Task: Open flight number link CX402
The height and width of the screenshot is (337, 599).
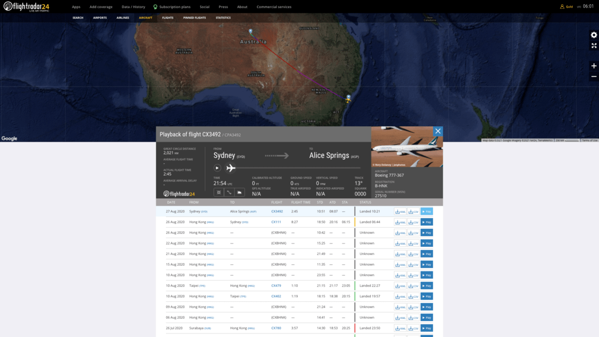Action: pos(276,296)
